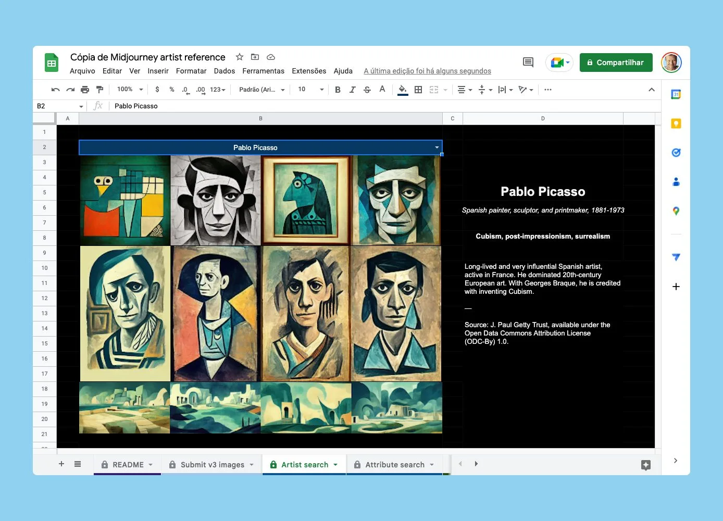
Task: Click the Compartilhar share button
Action: [616, 63]
